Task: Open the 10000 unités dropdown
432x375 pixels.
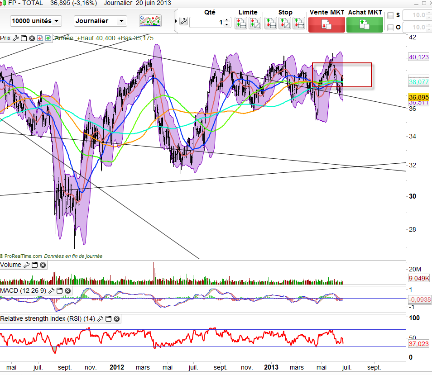Action: pos(36,21)
